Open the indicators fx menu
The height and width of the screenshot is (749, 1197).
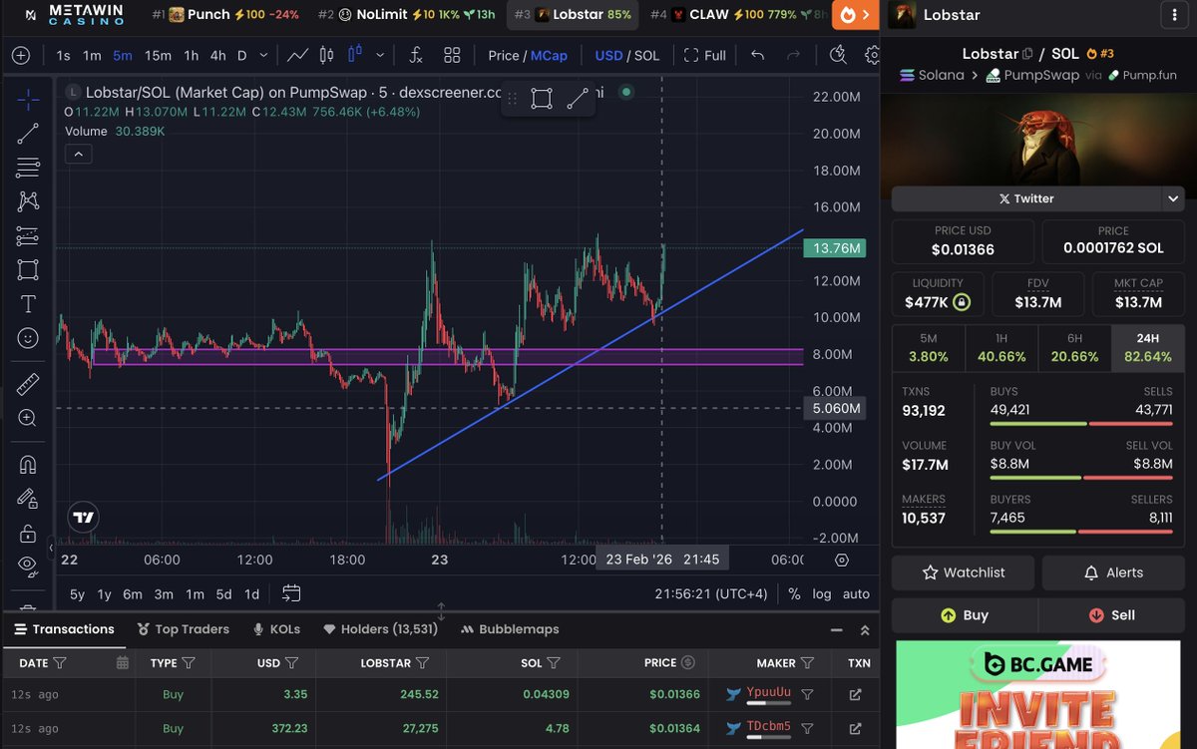pos(416,56)
